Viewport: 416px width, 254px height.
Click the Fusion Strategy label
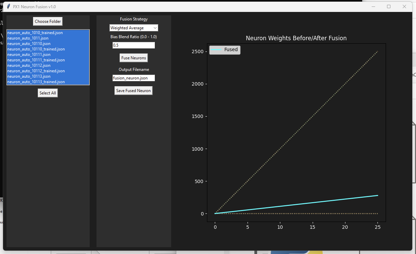pos(134,19)
